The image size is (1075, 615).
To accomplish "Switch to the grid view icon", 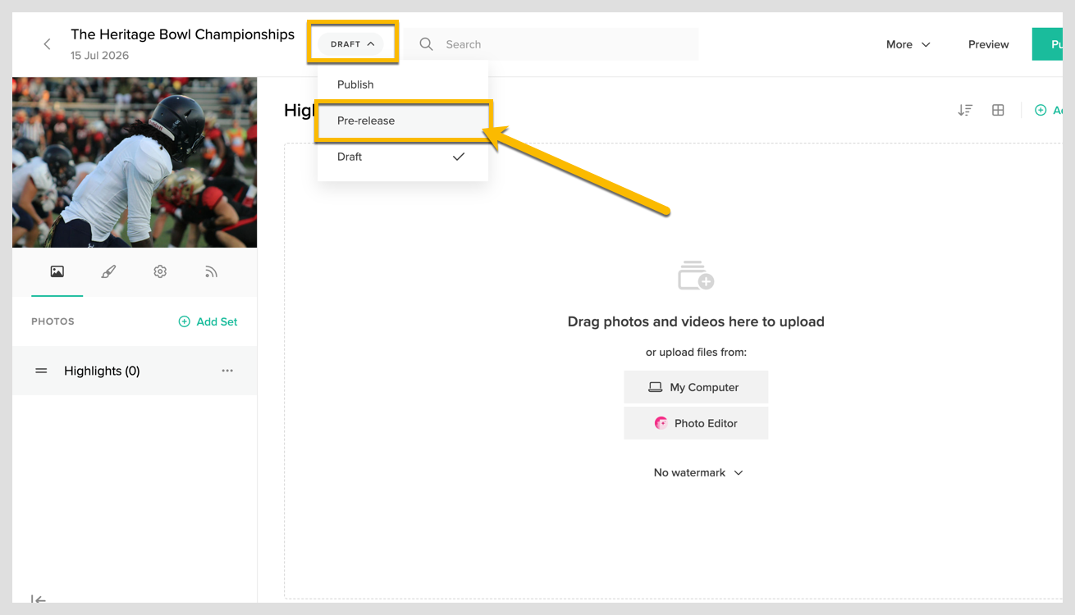I will coord(998,110).
